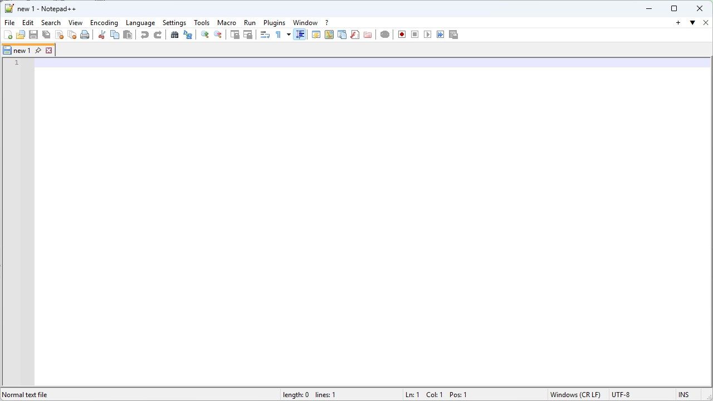Image resolution: width=713 pixels, height=401 pixels.
Task: Click the Open file toolbar icon
Action: [21, 35]
